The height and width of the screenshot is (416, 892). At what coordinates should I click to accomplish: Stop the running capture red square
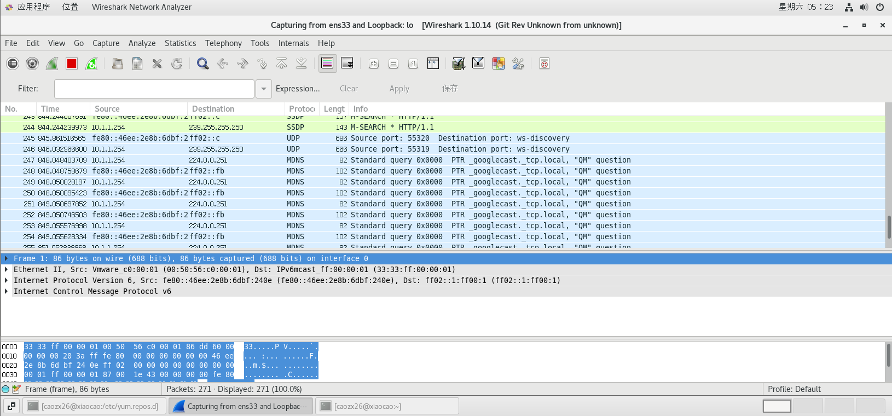pos(72,63)
